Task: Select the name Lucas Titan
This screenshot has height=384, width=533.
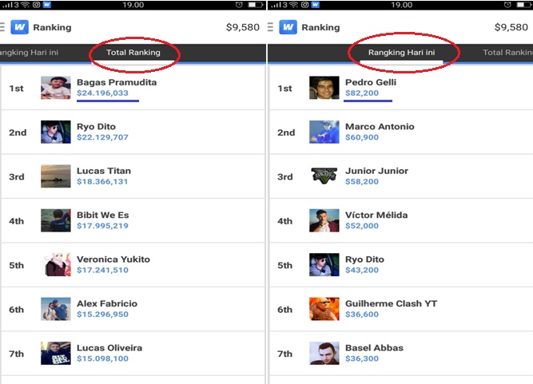Action: [x=104, y=171]
